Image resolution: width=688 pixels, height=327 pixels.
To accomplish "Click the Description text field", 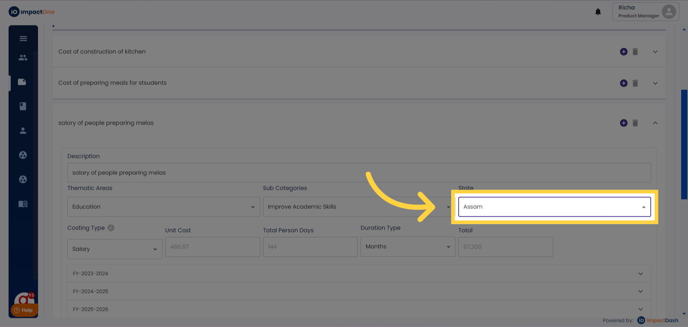I will coord(359,173).
